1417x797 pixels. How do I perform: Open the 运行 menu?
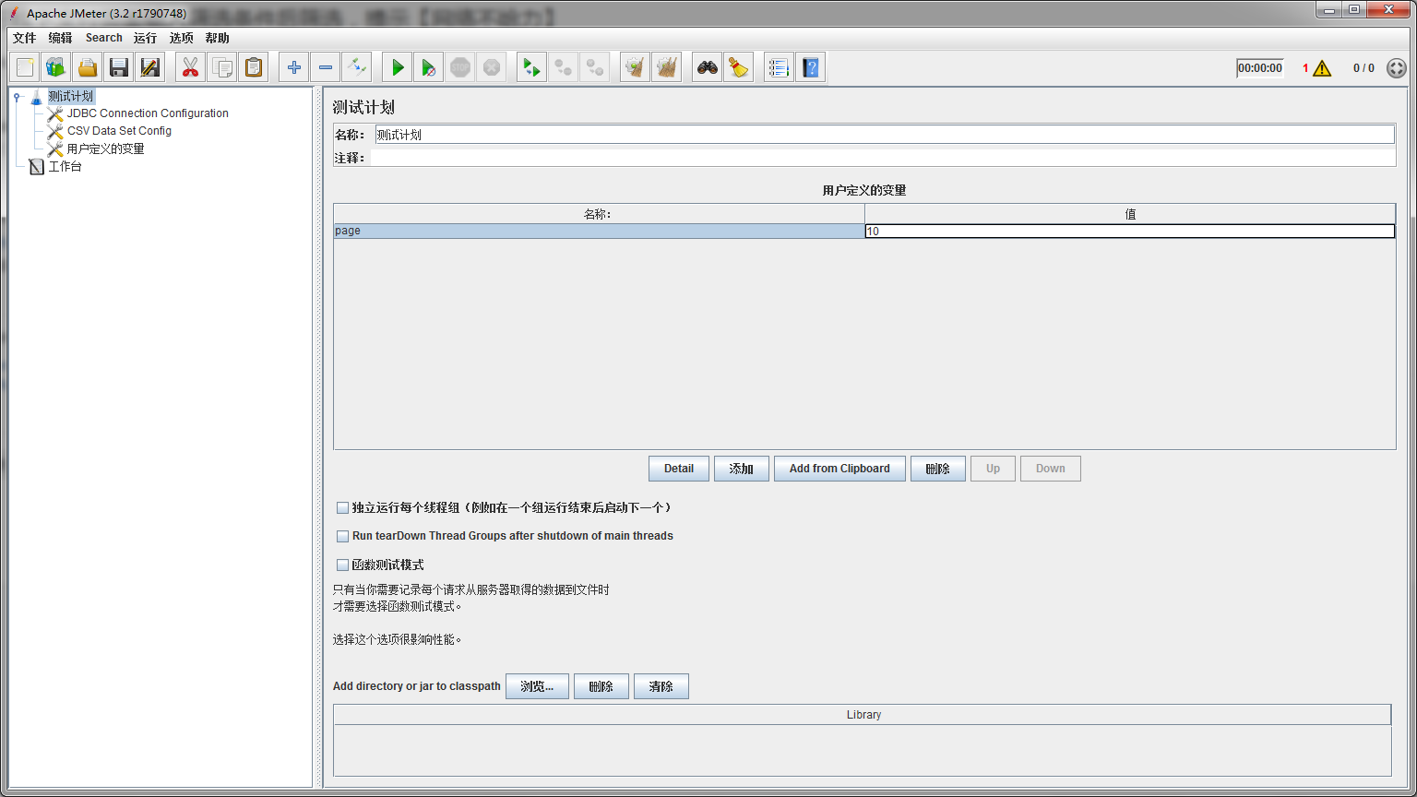146,38
